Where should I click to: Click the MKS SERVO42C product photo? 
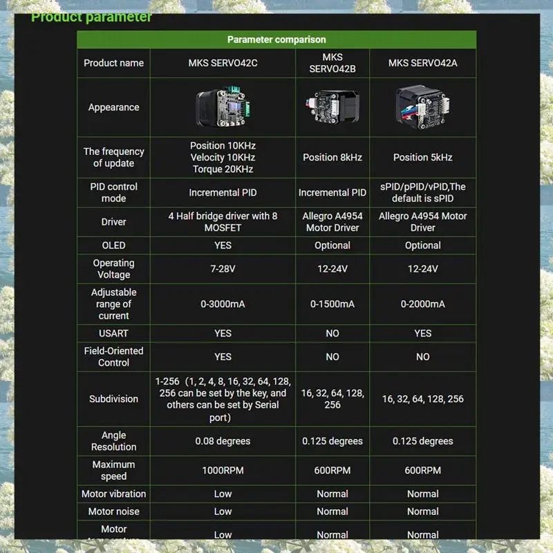223,107
